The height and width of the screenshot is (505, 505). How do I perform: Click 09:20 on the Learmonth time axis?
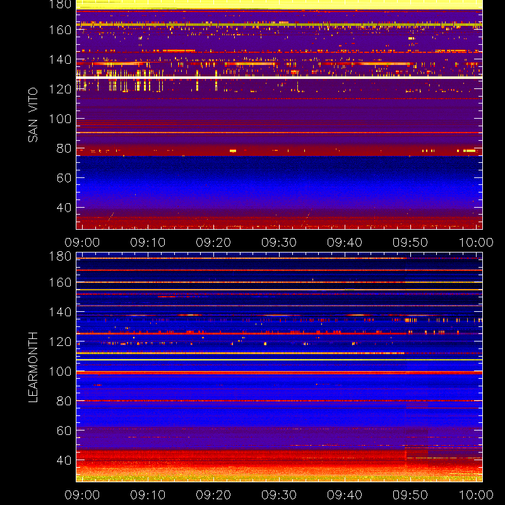coord(213,495)
